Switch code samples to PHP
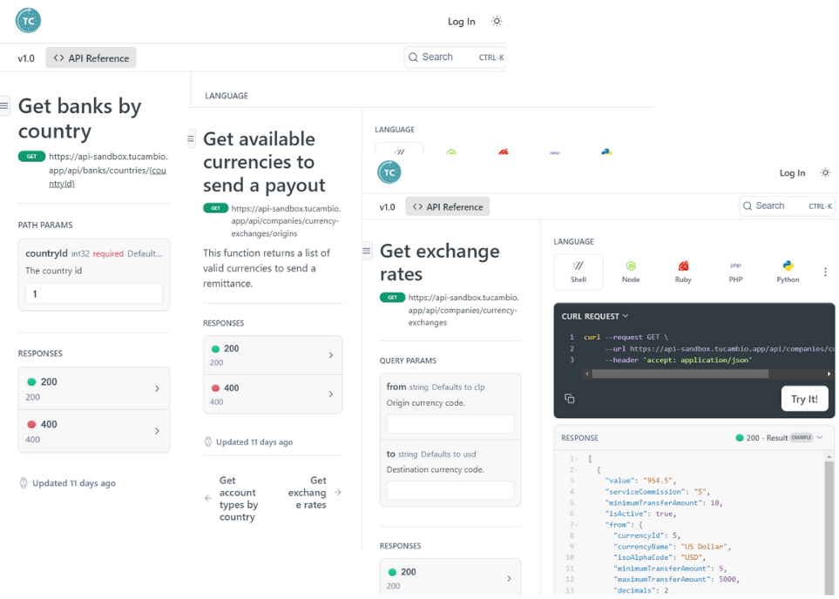 [734, 271]
